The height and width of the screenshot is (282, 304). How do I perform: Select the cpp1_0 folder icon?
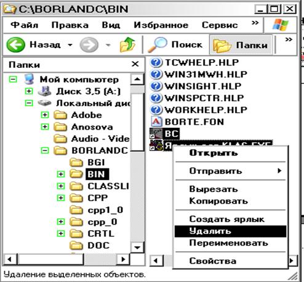click(x=76, y=210)
